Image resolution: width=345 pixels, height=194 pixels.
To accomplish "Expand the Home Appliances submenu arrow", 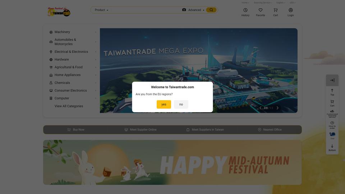I will 96,75.
